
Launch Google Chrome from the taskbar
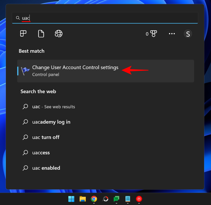click(x=94, y=199)
